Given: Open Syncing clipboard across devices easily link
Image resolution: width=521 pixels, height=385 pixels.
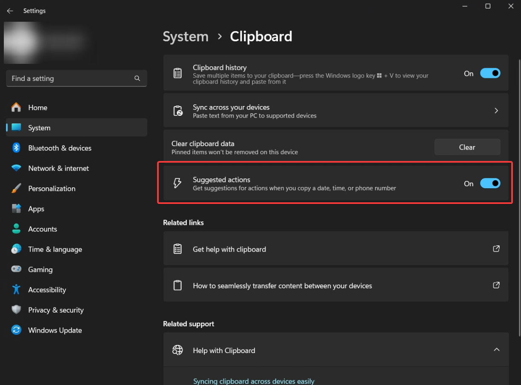Looking at the screenshot, I should [254, 381].
